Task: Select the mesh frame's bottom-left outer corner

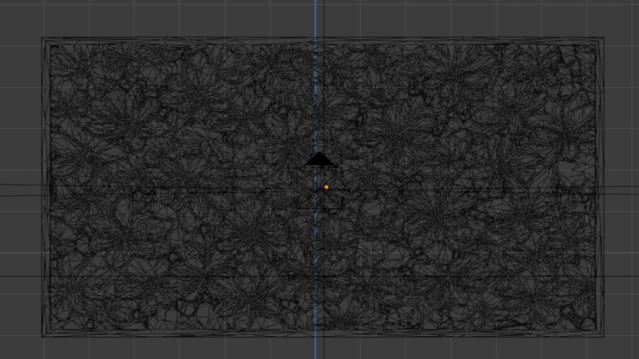Action: coord(42,337)
